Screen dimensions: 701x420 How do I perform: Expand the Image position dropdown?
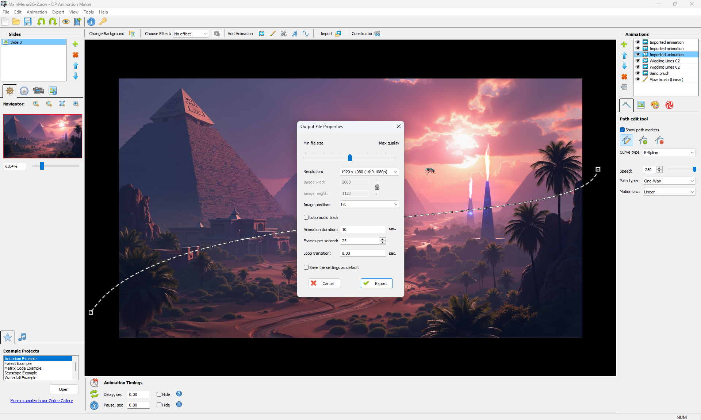(x=369, y=204)
